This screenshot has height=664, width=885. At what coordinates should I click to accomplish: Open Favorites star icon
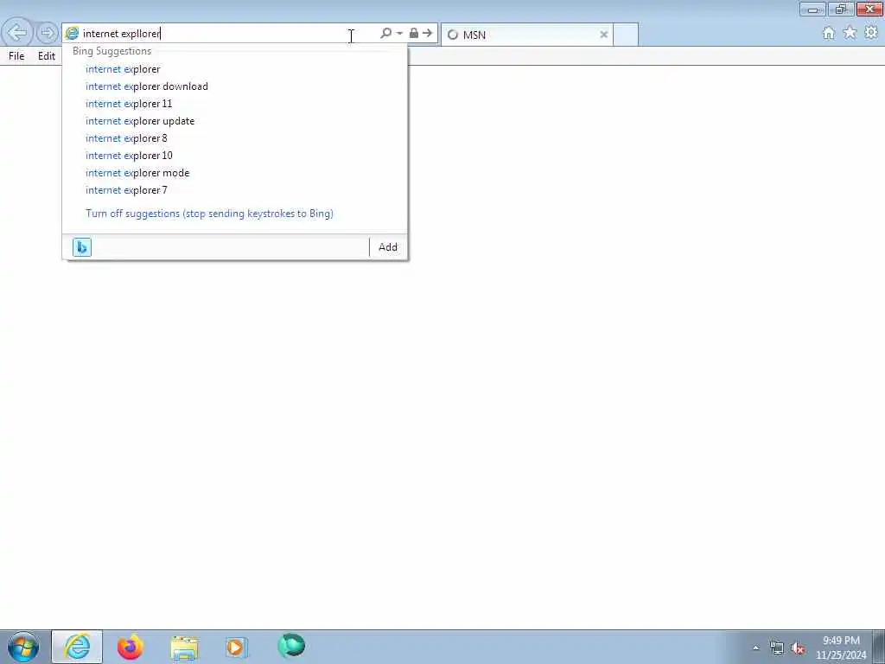850,34
